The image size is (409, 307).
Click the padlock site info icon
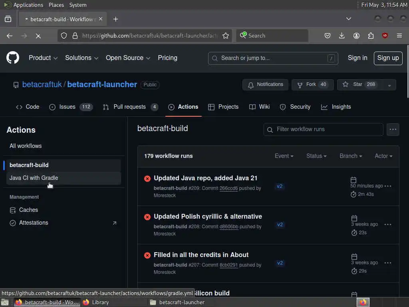[x=75, y=36]
